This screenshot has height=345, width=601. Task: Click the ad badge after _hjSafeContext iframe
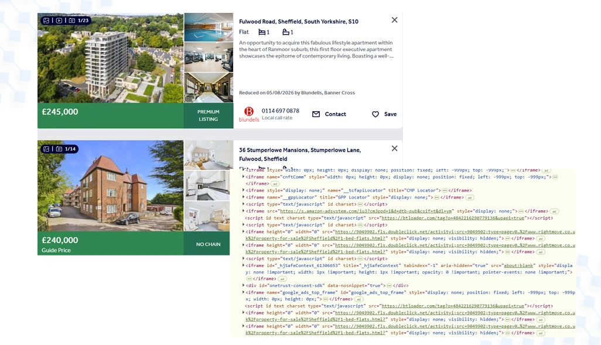pyautogui.click(x=282, y=279)
